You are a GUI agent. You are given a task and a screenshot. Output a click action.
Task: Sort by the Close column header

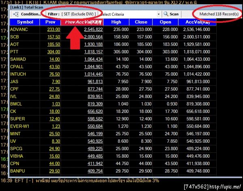(x=141, y=22)
